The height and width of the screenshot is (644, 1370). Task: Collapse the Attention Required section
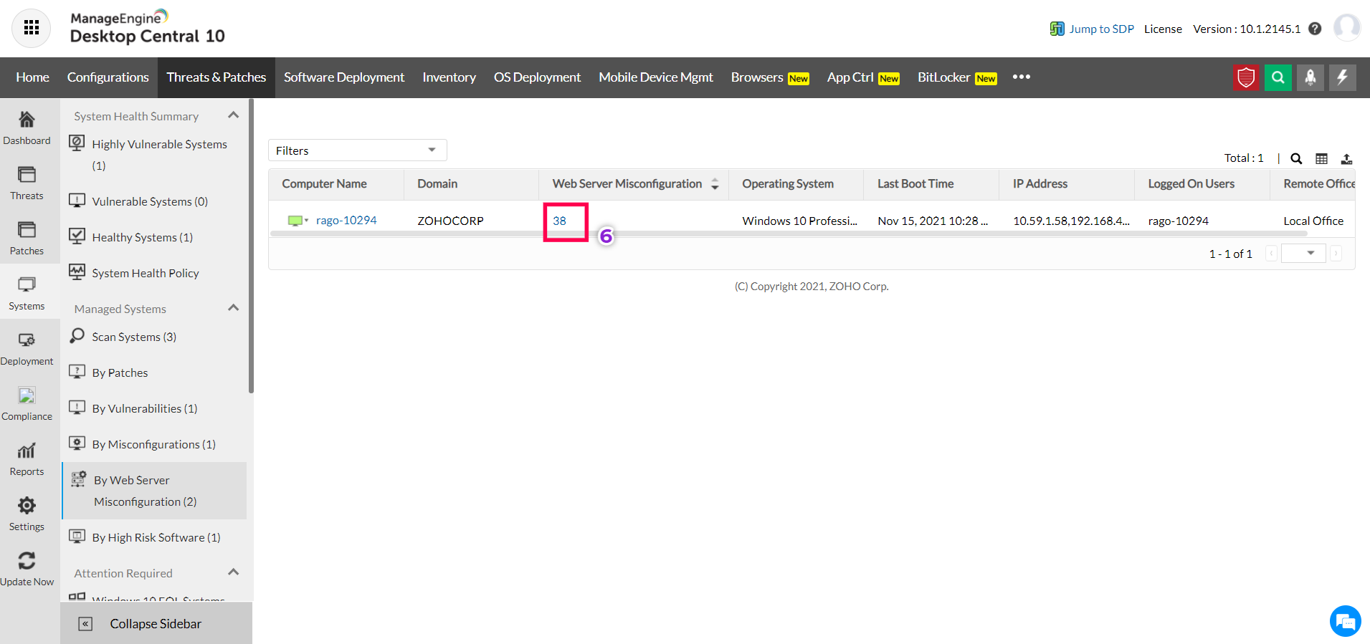233,572
